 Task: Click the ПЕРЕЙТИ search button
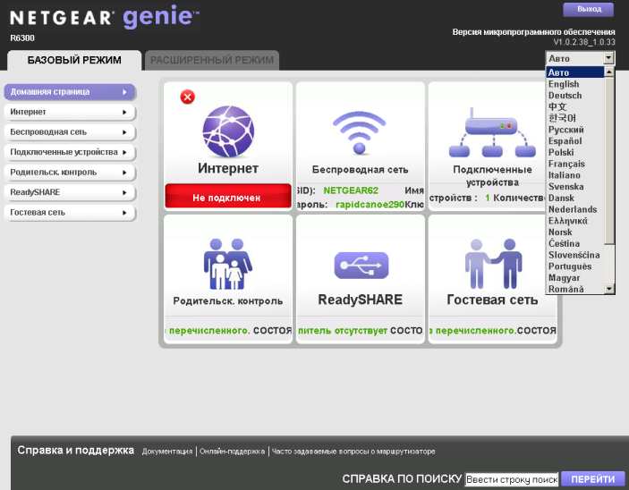tap(593, 479)
